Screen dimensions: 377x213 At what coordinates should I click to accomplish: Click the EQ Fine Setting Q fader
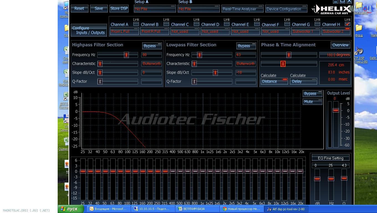(x=344, y=178)
